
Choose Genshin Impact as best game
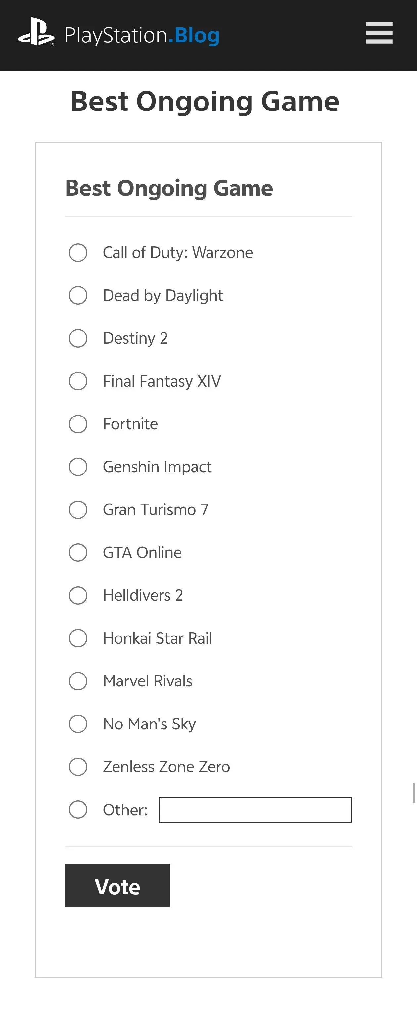[78, 467]
